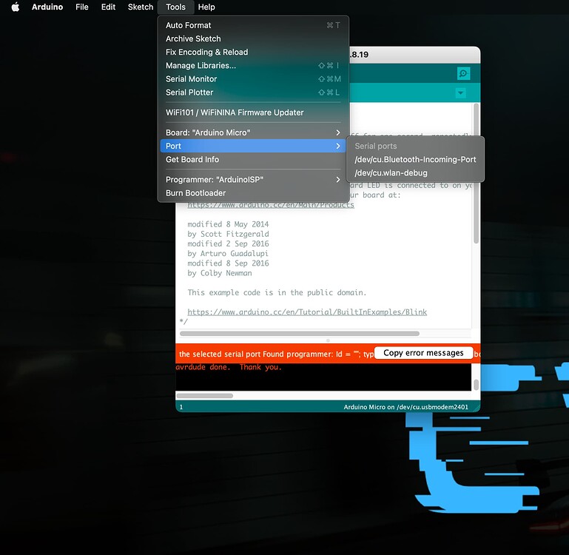The image size is (569, 555).
Task: Click "modified 8 Sep 2016" line
Action: tap(228, 263)
